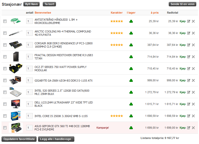Tick checkbox for Antistatbånd håndledd item

point(5,21)
